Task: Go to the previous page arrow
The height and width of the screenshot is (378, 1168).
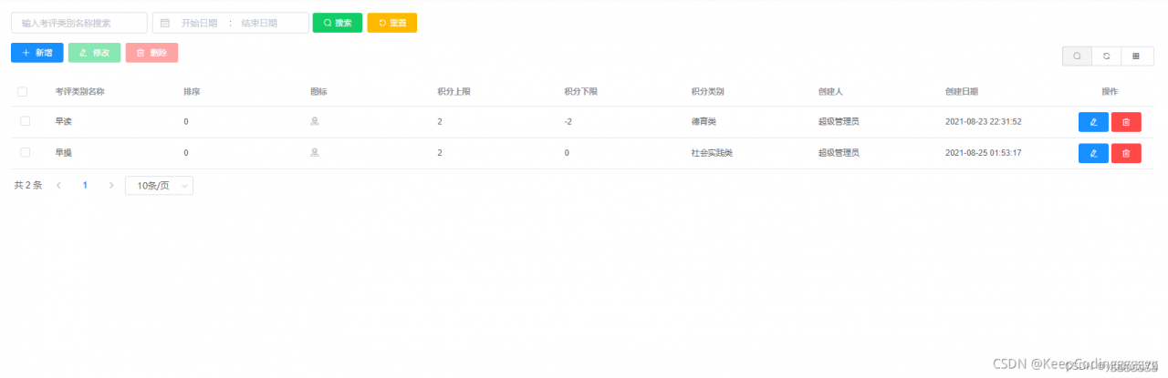Action: pyautogui.click(x=59, y=185)
